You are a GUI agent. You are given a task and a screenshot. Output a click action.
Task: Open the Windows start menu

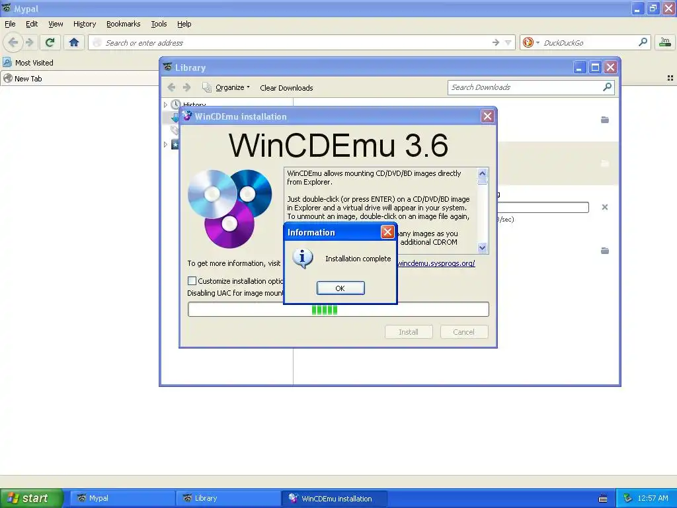tap(31, 498)
